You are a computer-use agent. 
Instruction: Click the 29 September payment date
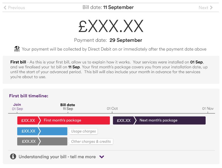pos(126,40)
